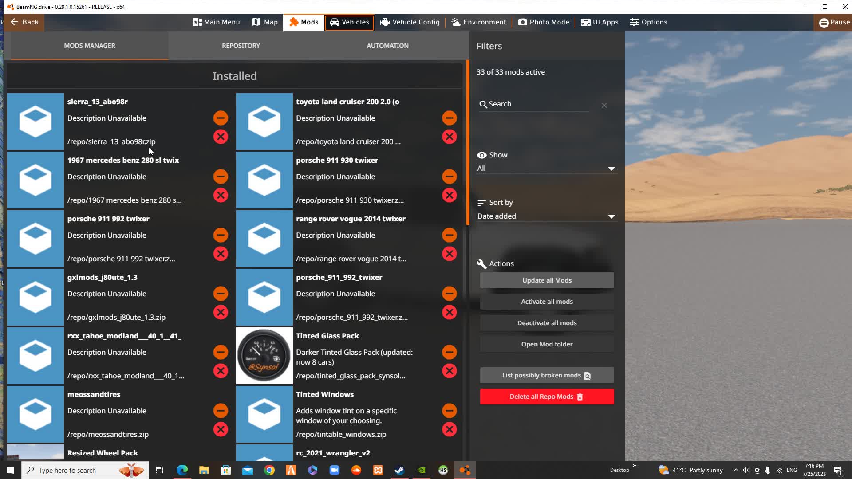This screenshot has width=852, height=479.
Task: Open the Map view icon
Action: pyautogui.click(x=256, y=22)
